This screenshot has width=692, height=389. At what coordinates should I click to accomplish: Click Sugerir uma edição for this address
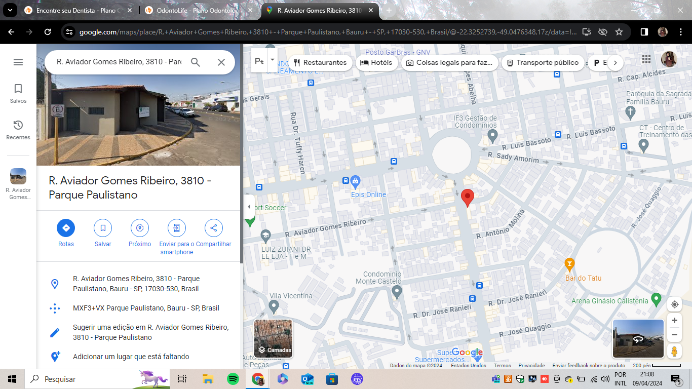[138, 332]
